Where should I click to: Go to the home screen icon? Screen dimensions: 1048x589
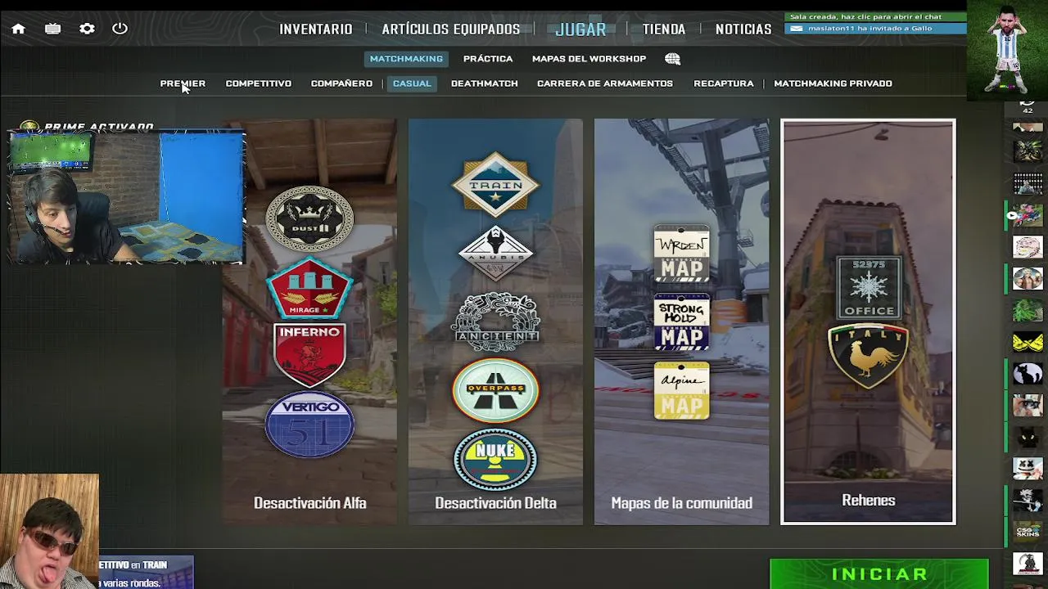[18, 29]
